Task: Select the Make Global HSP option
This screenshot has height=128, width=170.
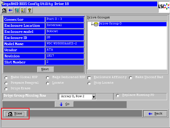Action: (6, 78)
